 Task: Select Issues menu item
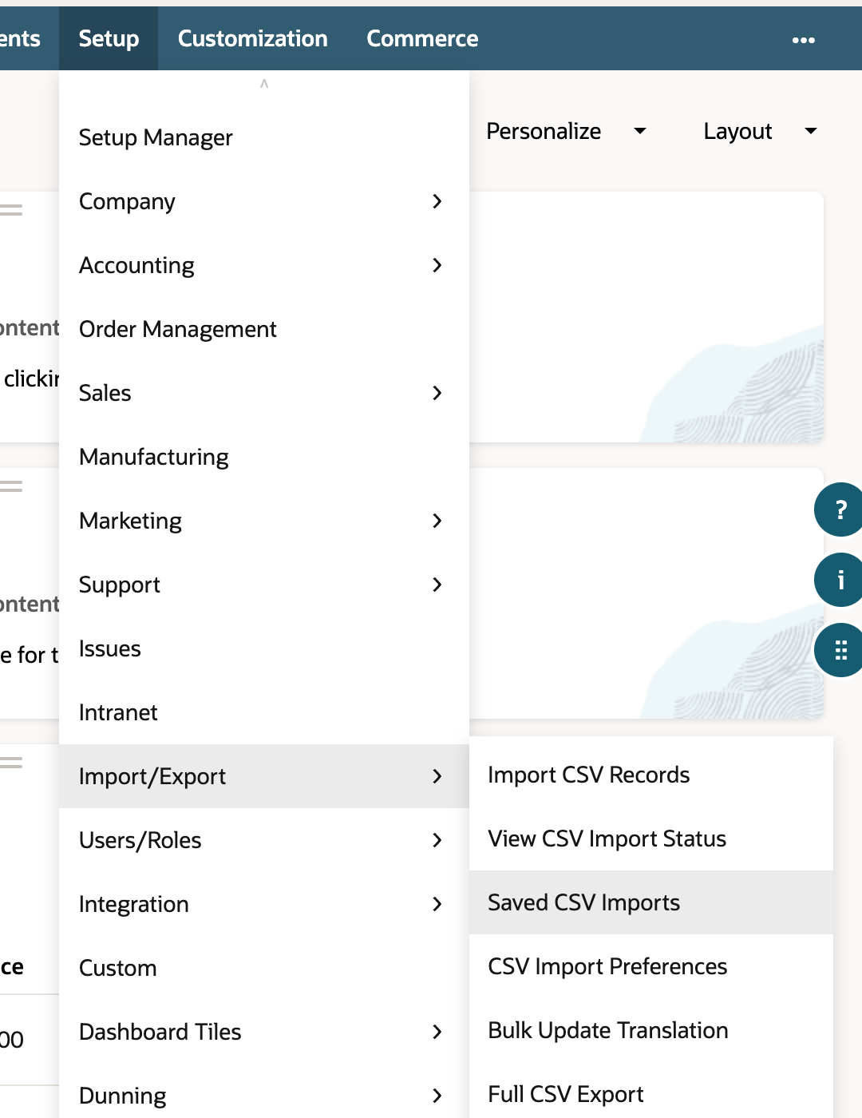(263, 648)
